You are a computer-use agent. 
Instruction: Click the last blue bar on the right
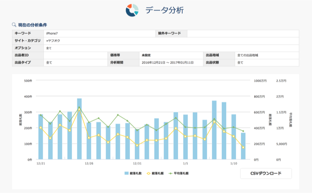tap(243, 146)
